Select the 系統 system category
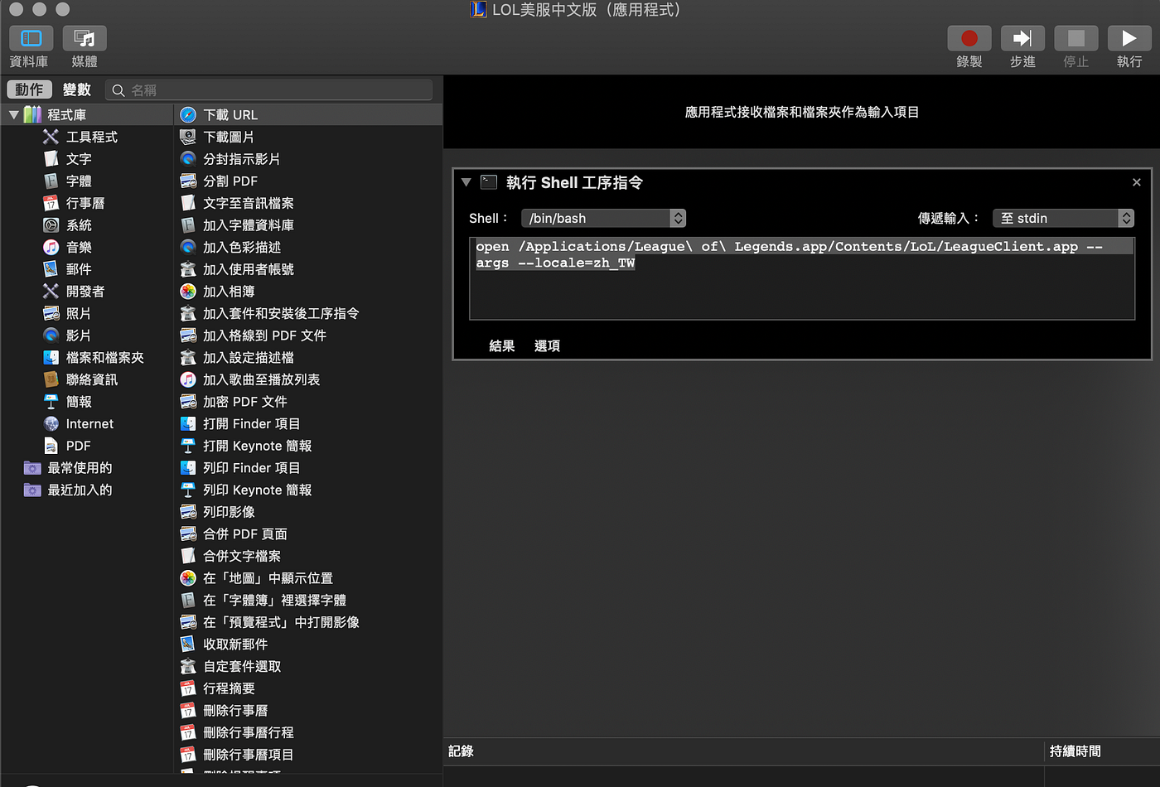The image size is (1160, 787). click(79, 225)
